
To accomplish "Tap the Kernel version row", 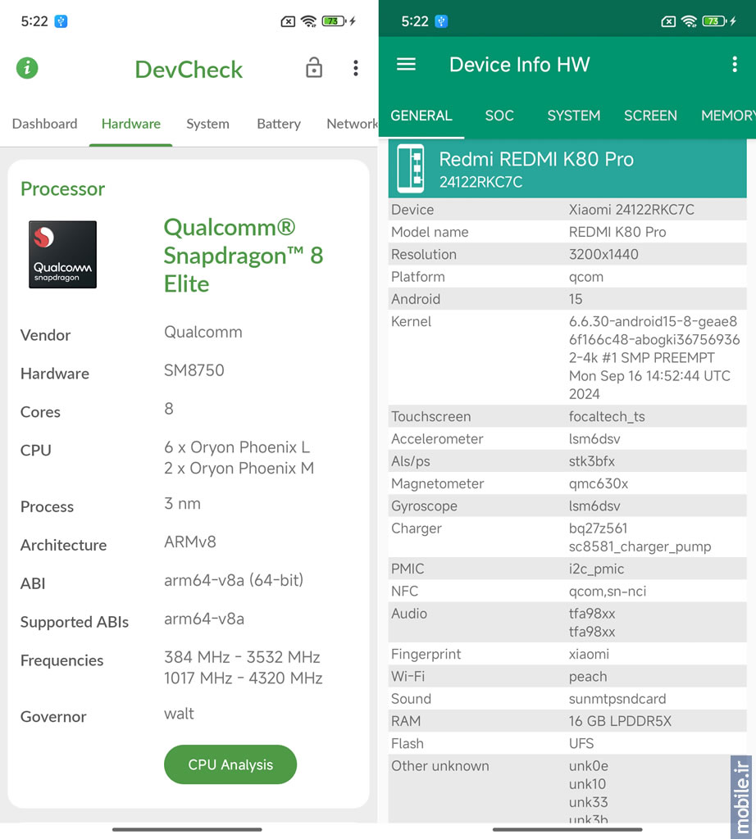I will click(567, 357).
